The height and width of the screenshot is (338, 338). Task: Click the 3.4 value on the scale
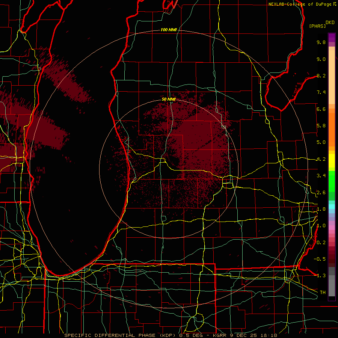click(321, 176)
